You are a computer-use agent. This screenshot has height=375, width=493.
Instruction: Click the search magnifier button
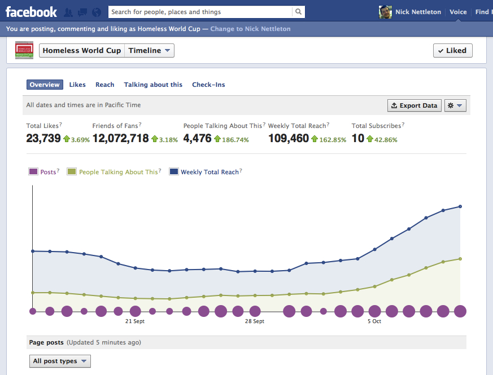(298, 12)
